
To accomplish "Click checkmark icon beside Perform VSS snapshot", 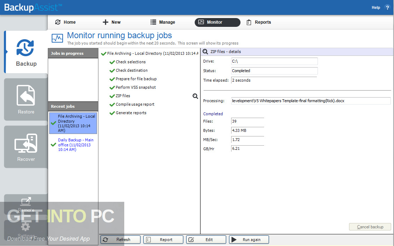I will pyautogui.click(x=112, y=88).
